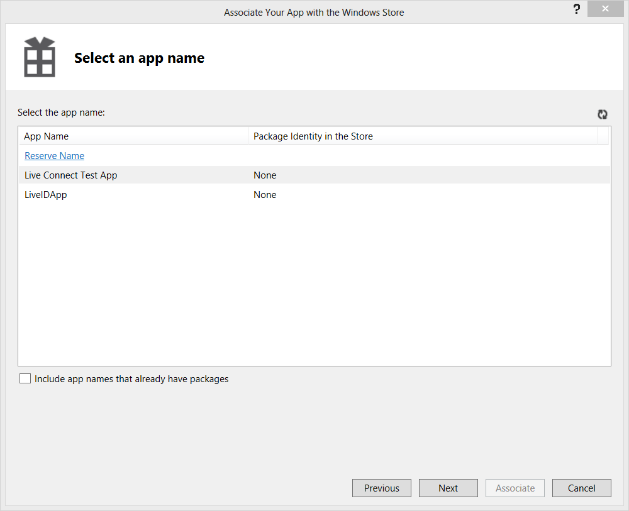
Task: Click the gift box package icon
Action: click(40, 57)
